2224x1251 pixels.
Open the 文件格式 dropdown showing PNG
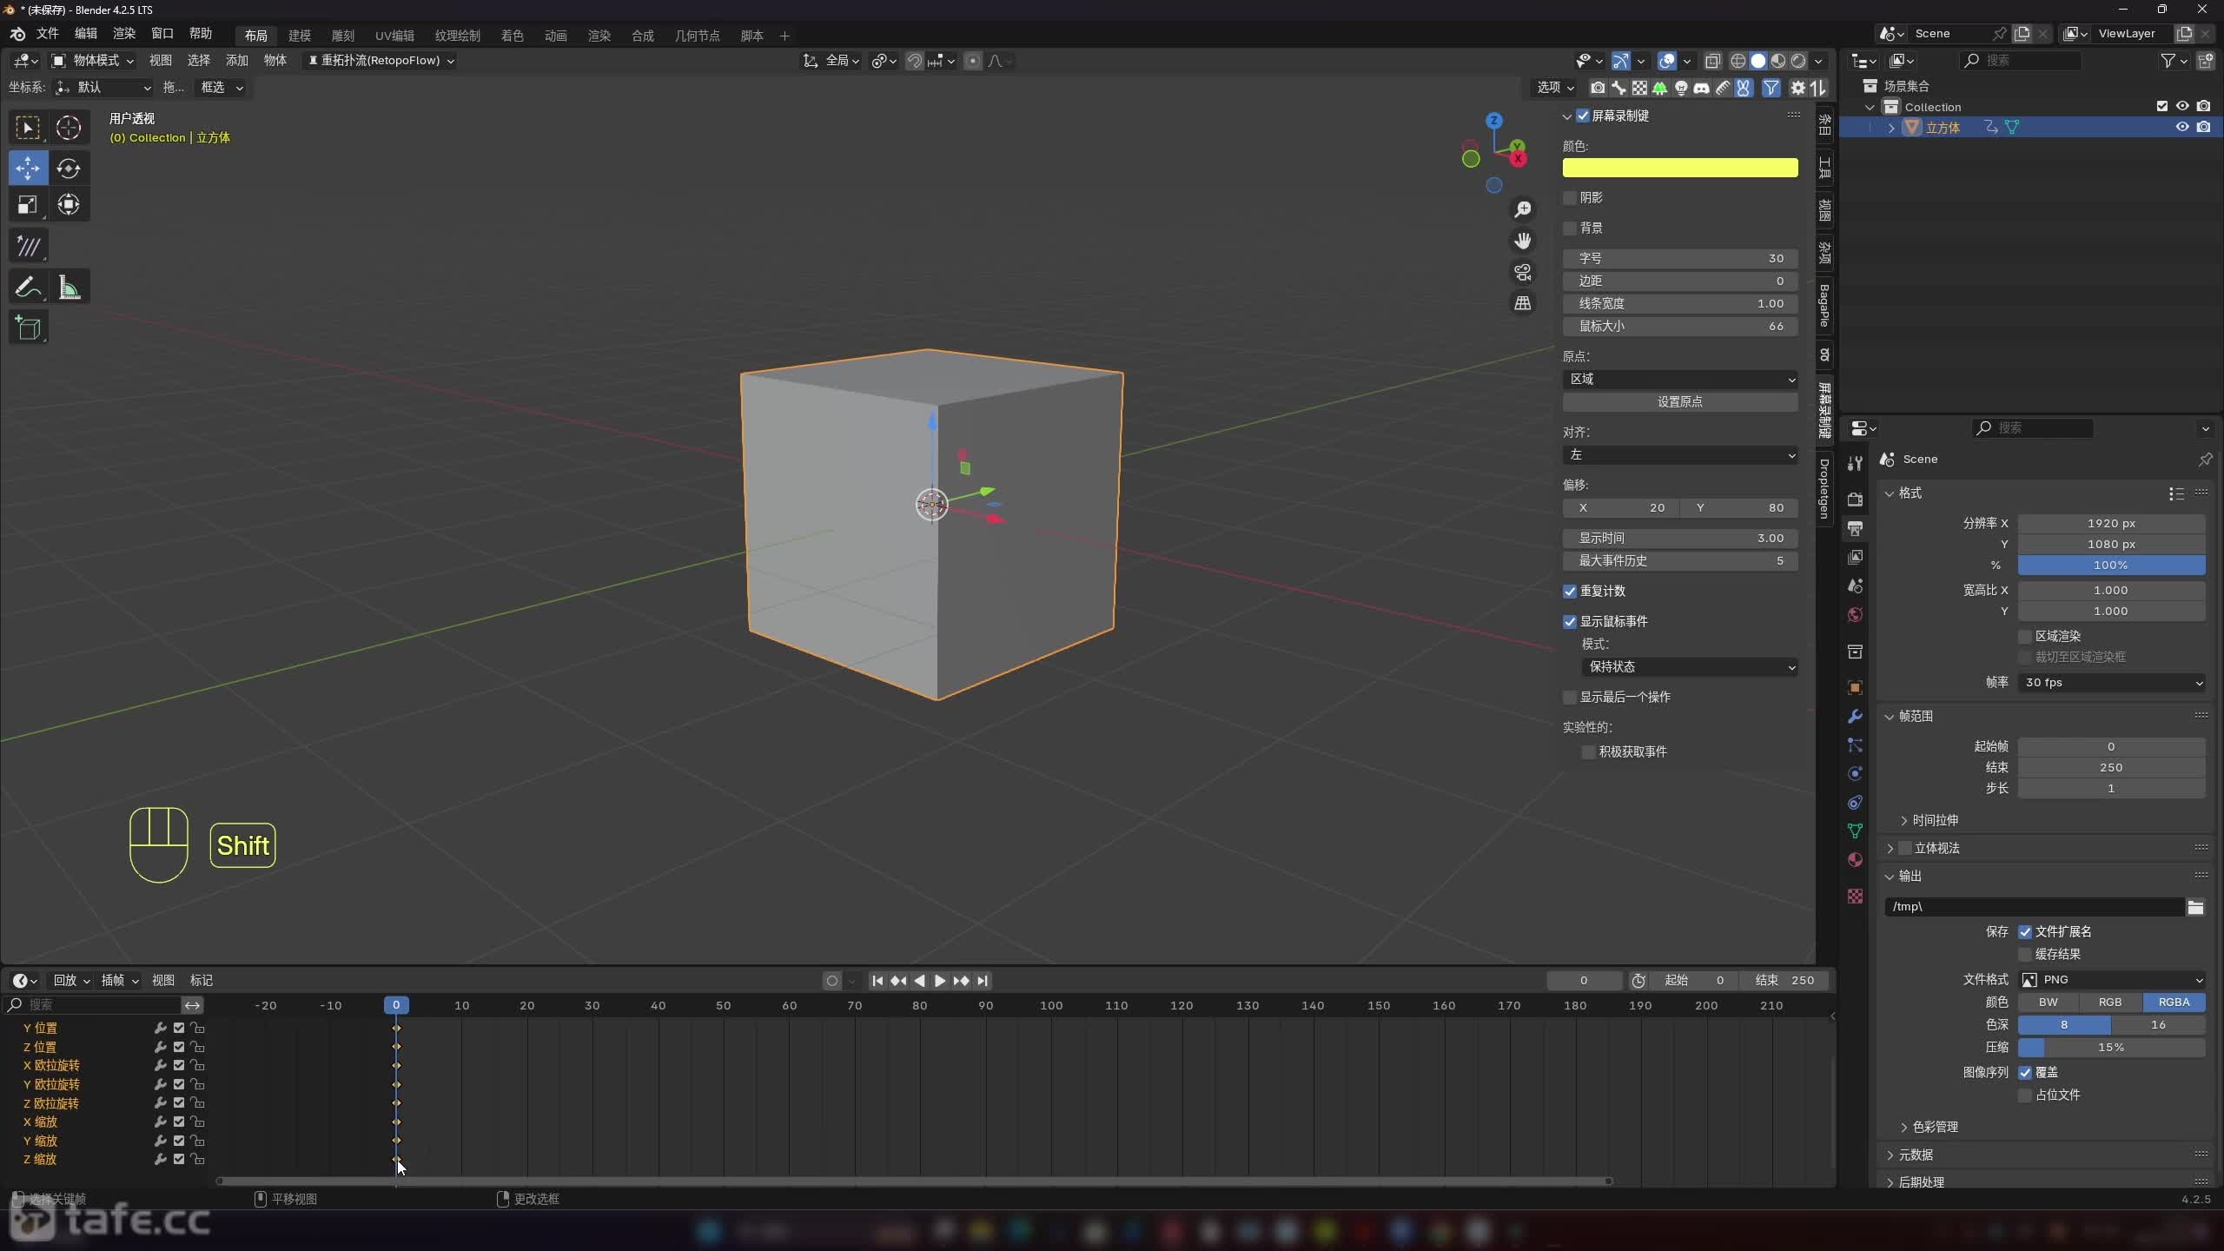click(2111, 979)
